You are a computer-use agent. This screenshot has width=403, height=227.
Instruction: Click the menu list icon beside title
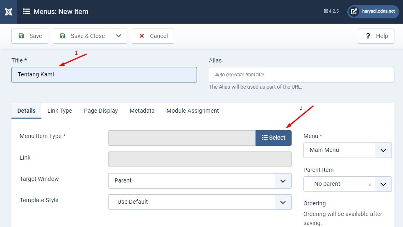pos(27,11)
